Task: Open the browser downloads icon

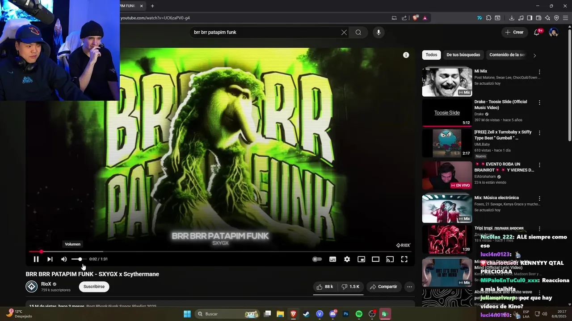Action: [512, 18]
